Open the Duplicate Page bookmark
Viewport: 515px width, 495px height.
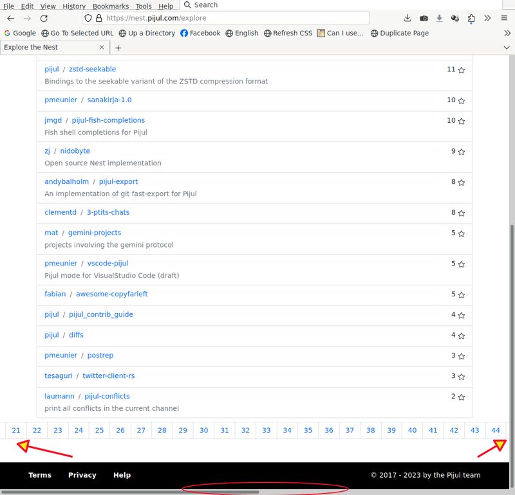click(400, 33)
